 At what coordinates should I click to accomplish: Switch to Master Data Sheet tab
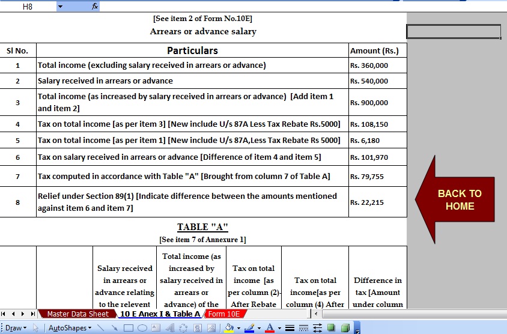[77, 314]
